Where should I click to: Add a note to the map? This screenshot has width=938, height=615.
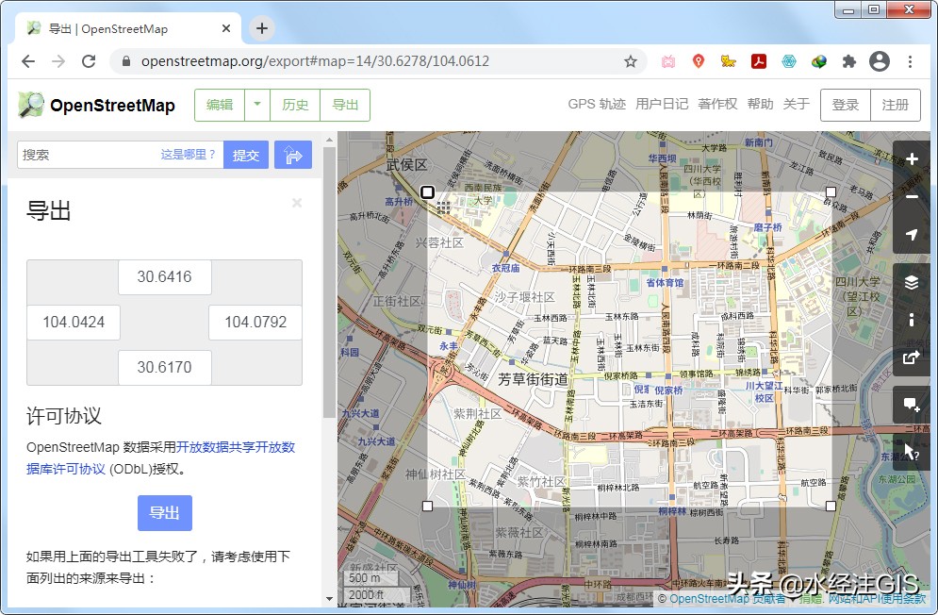pos(911,405)
